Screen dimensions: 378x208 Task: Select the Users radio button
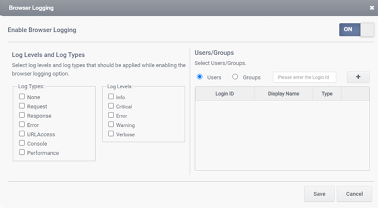click(200, 77)
